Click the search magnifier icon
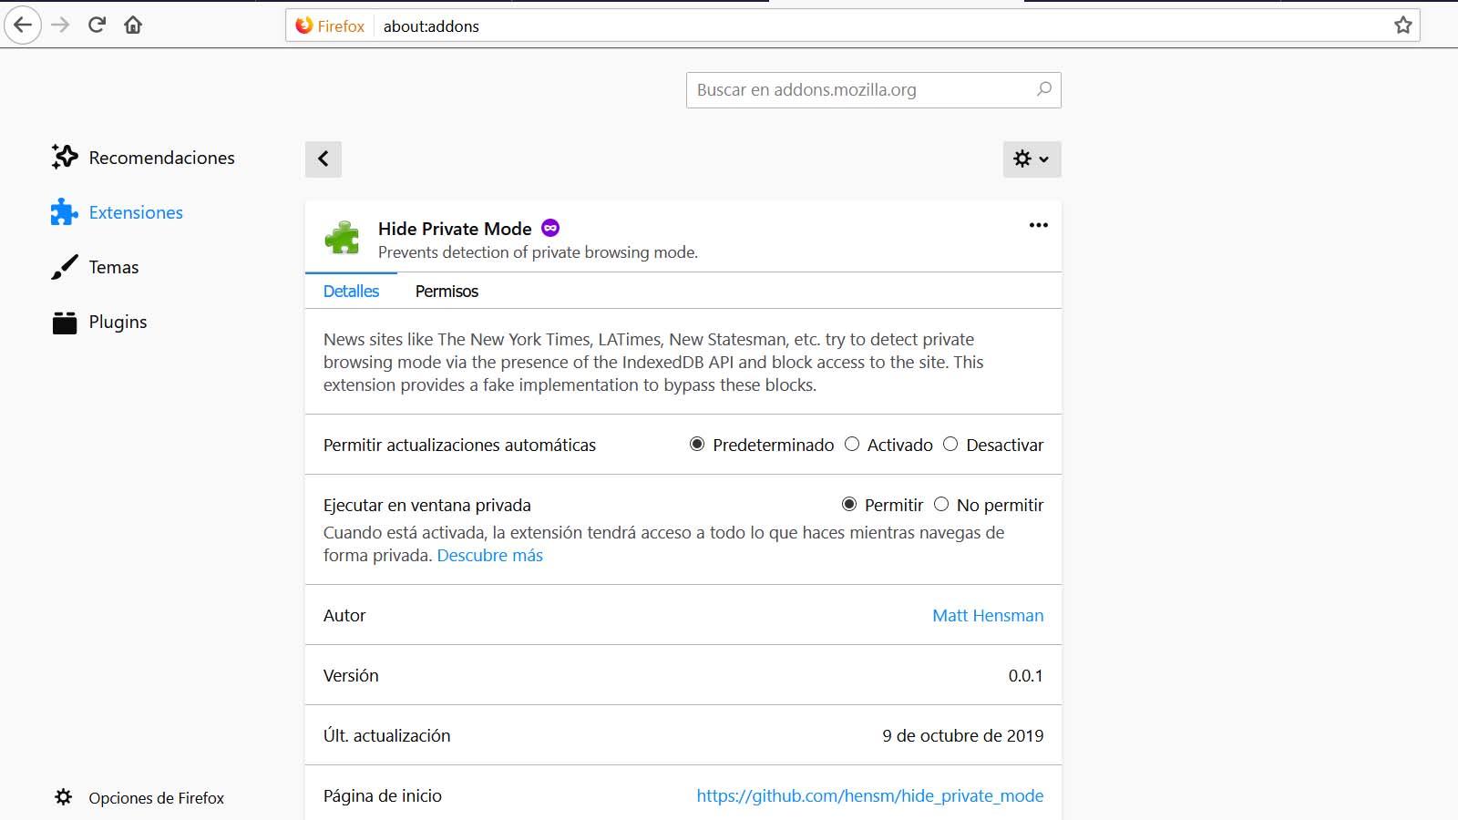Viewport: 1458px width, 820px height. [1044, 89]
